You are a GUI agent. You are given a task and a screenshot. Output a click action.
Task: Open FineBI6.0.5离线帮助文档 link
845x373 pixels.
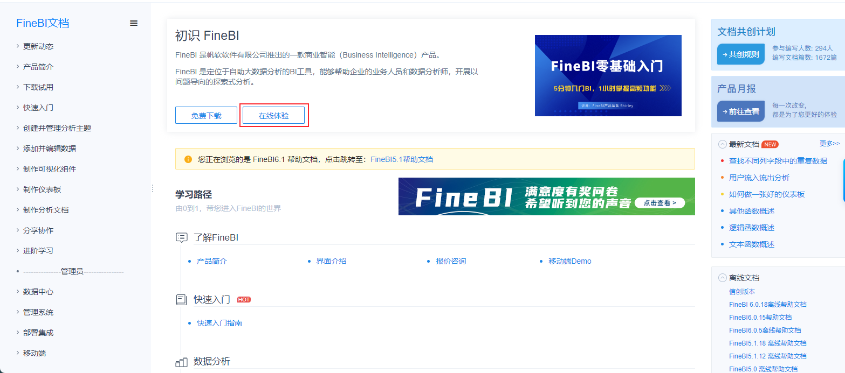[765, 330]
